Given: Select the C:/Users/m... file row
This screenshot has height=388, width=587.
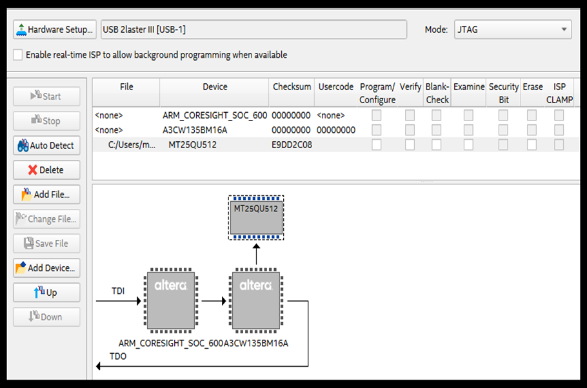Looking at the screenshot, I should 132,145.
